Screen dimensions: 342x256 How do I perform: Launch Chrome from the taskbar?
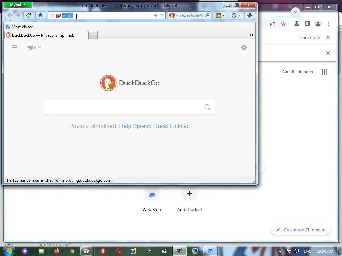pos(72,251)
